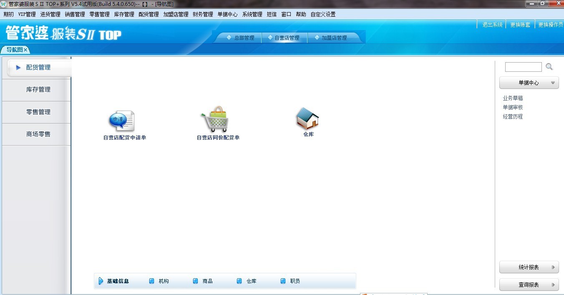Image resolution: width=564 pixels, height=295 pixels.
Task: Open the 仓库 house icon
Action: point(308,118)
